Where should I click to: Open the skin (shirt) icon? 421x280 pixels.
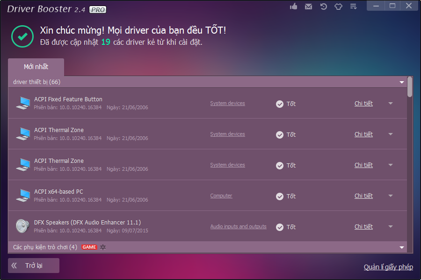point(338,7)
